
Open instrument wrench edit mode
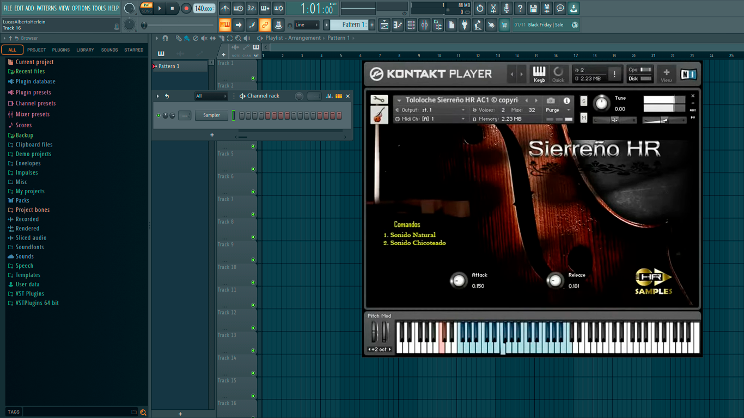379,100
